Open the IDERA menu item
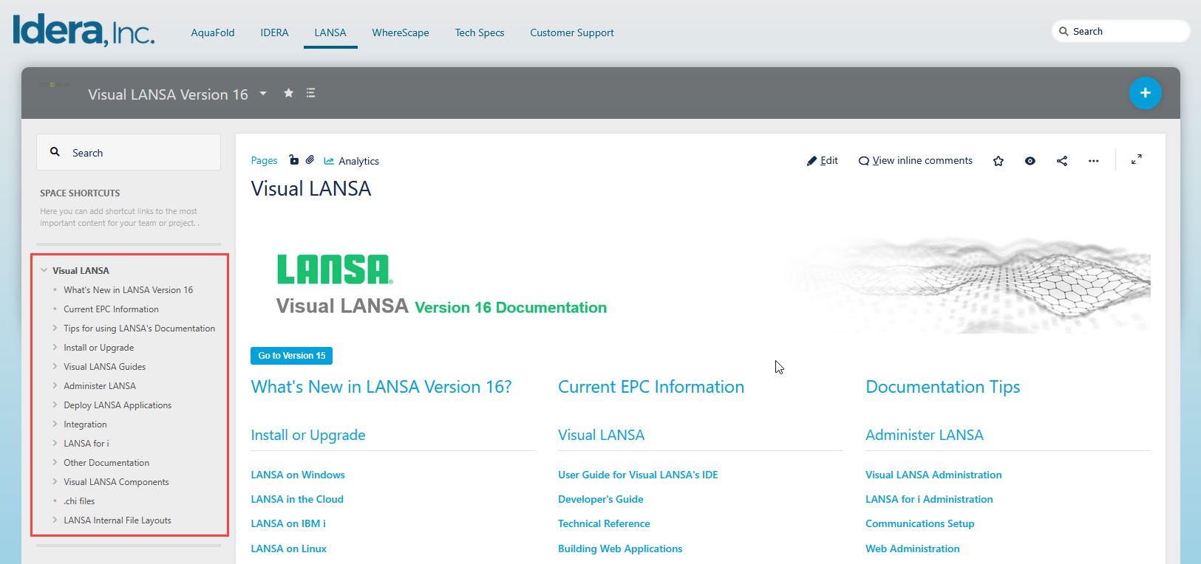1201x564 pixels. [274, 32]
